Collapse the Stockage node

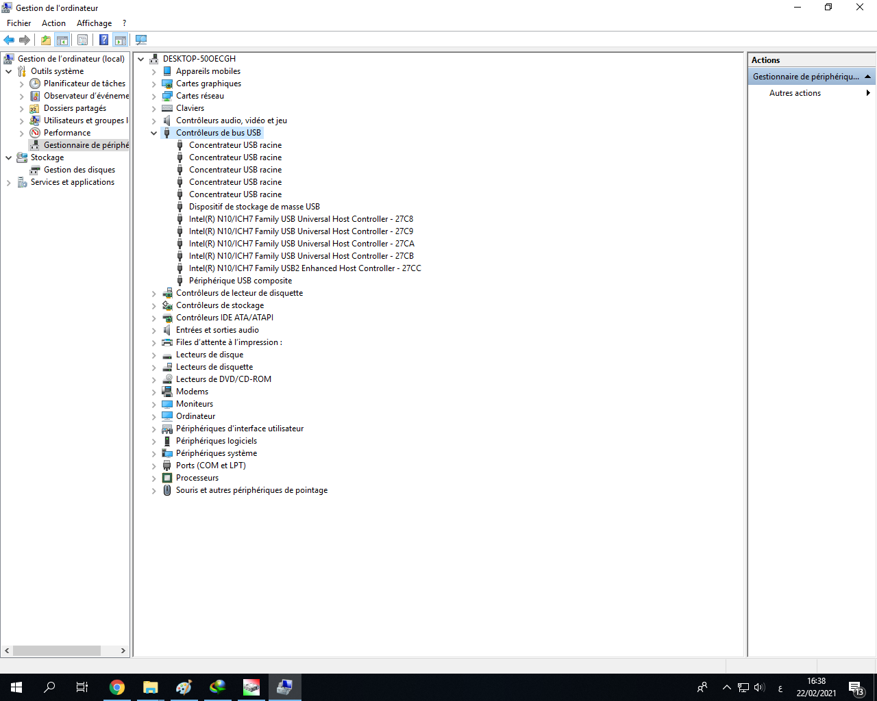point(9,157)
